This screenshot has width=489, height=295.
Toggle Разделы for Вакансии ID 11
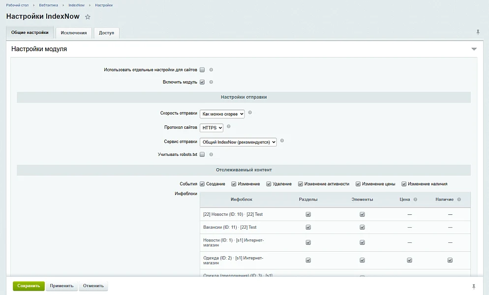pos(308,227)
